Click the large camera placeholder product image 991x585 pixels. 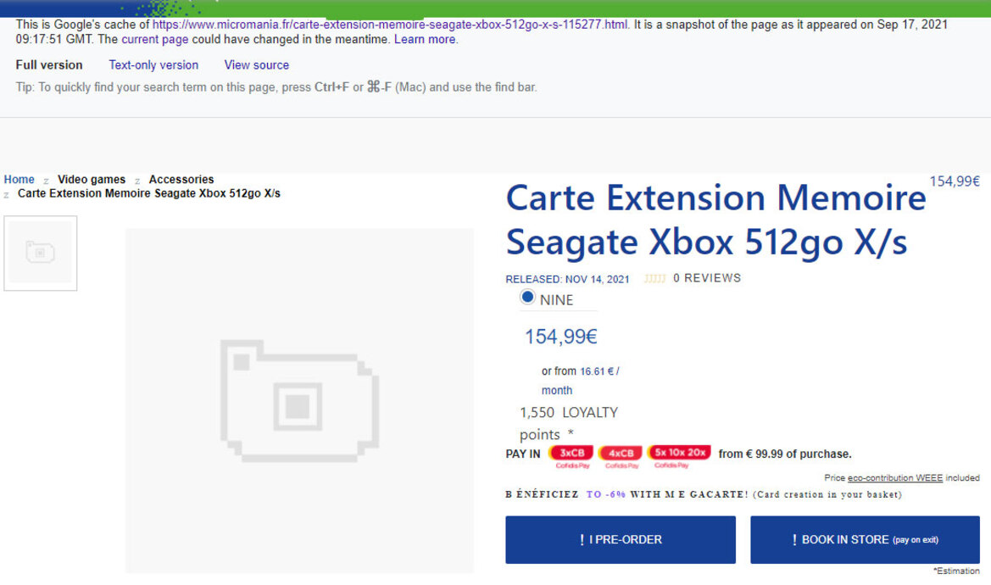click(299, 400)
